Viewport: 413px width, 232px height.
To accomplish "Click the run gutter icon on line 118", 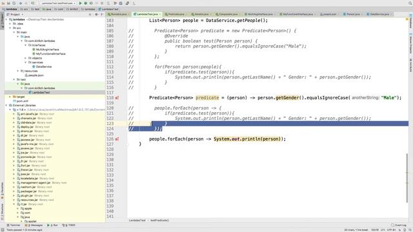I will tap(117, 98).
